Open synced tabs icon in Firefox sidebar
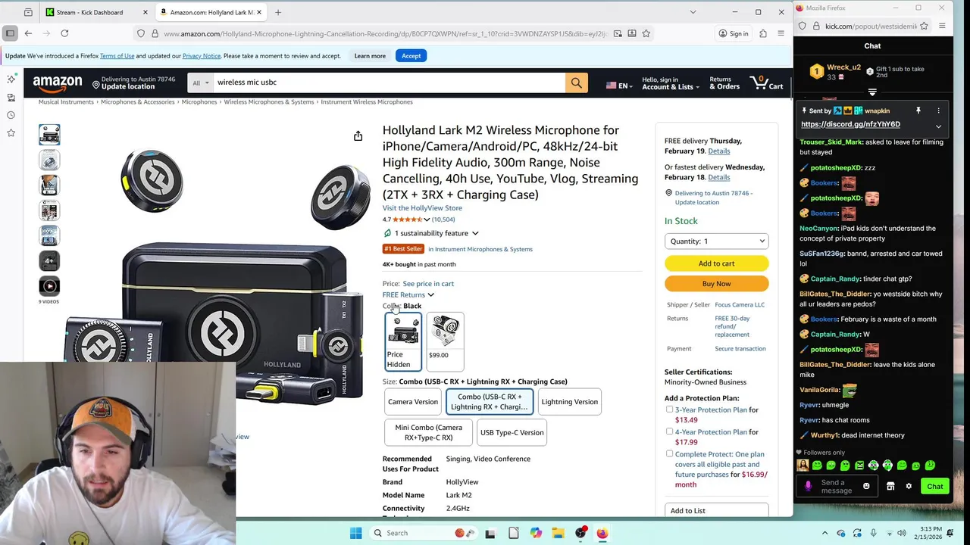 click(11, 98)
